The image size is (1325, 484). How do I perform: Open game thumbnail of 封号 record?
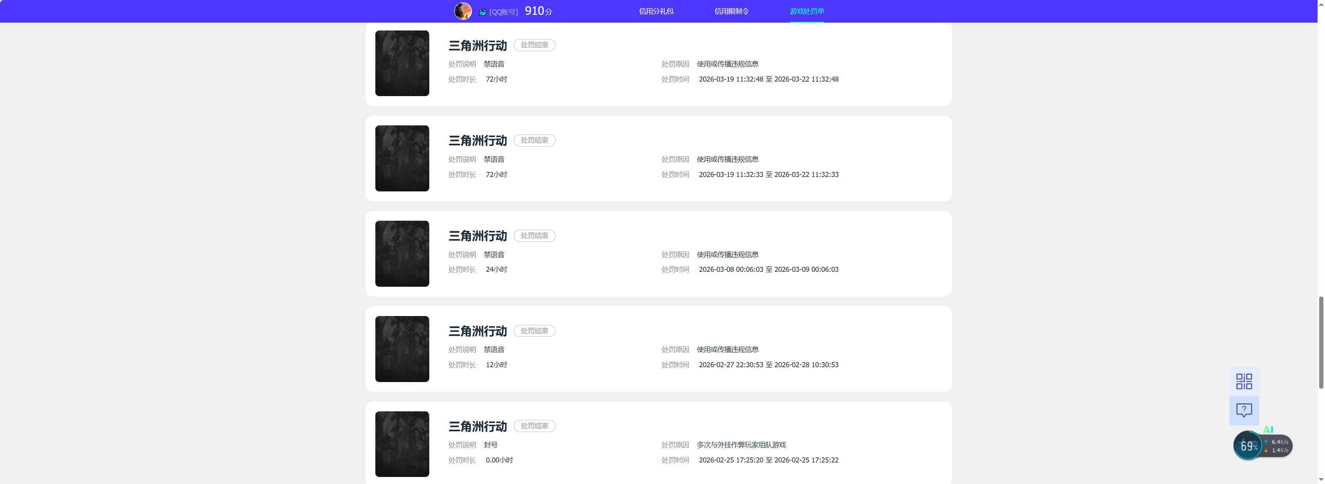pyautogui.click(x=402, y=444)
